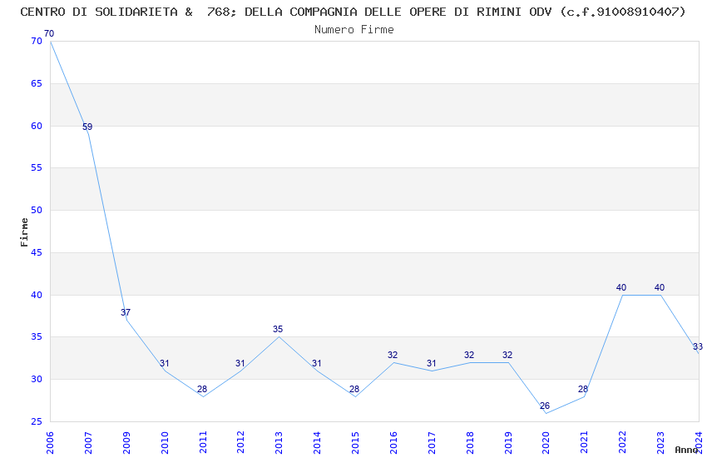The height and width of the screenshot is (458, 707).
Task: Click the 2019 axis label
Action: (507, 443)
